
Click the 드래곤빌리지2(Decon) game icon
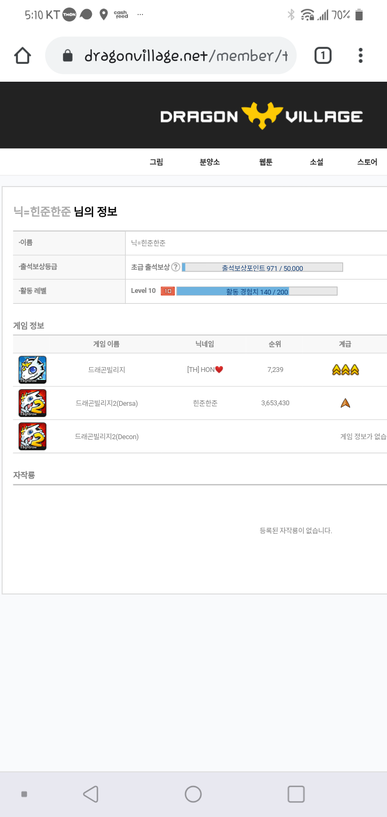pos(32,436)
